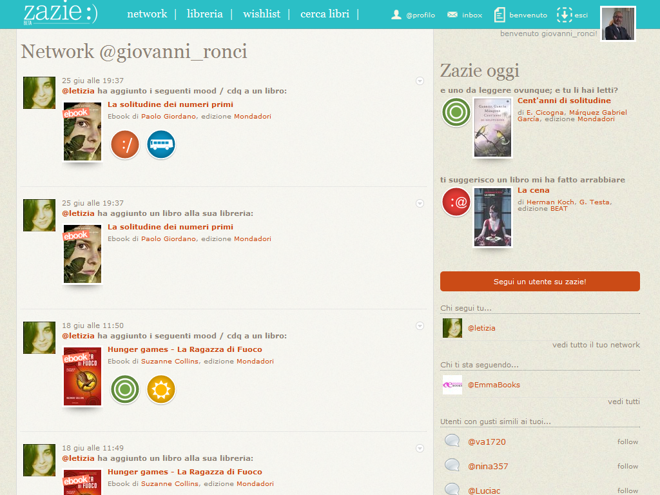Open book cover in 25 giu libreria post
660x495 pixels.
tap(82, 254)
